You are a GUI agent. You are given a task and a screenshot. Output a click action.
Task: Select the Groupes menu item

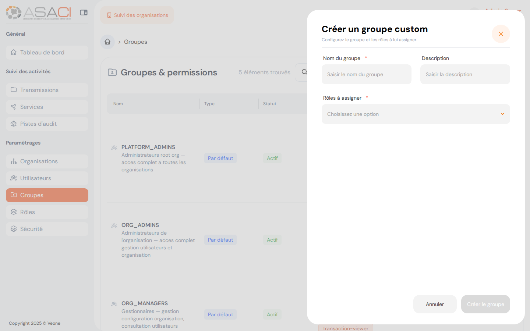pyautogui.click(x=31, y=195)
